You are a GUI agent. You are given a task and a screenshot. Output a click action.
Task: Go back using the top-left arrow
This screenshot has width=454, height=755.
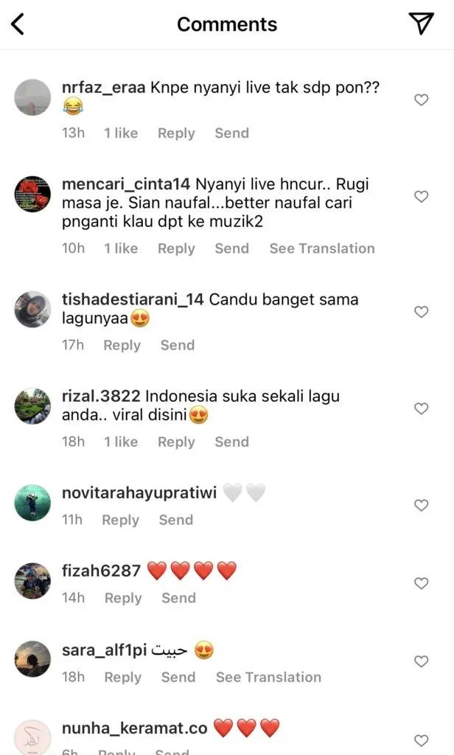(x=18, y=24)
